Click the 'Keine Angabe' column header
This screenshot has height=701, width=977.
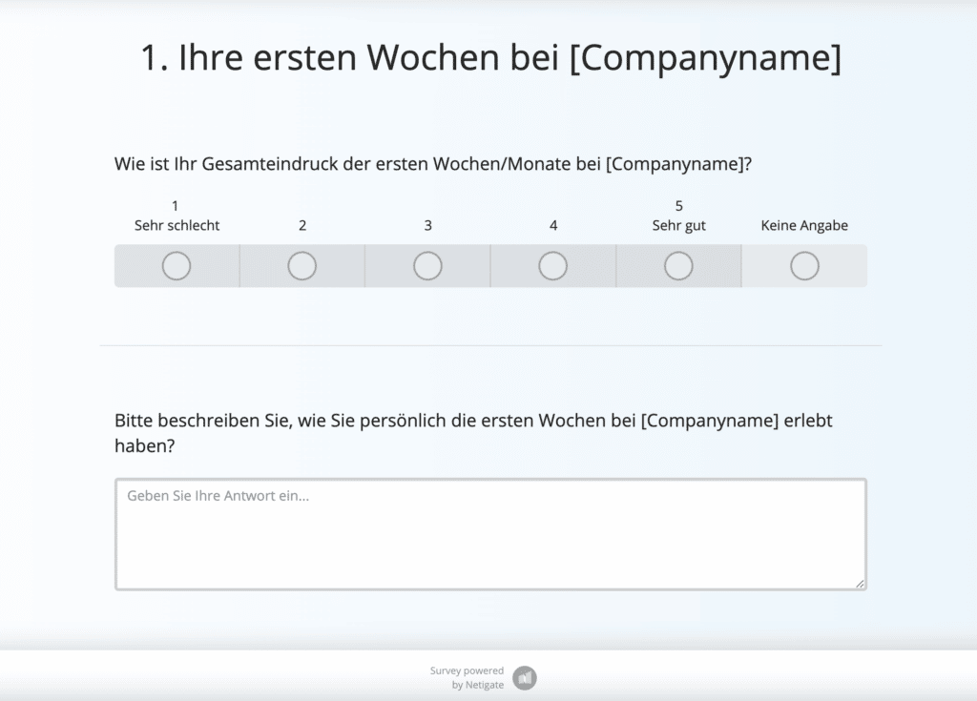coord(804,225)
